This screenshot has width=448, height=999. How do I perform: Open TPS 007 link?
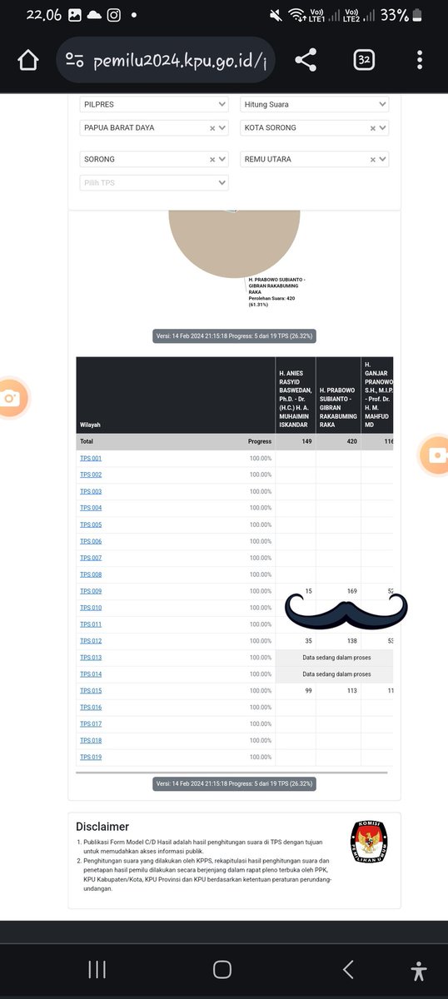(x=91, y=558)
